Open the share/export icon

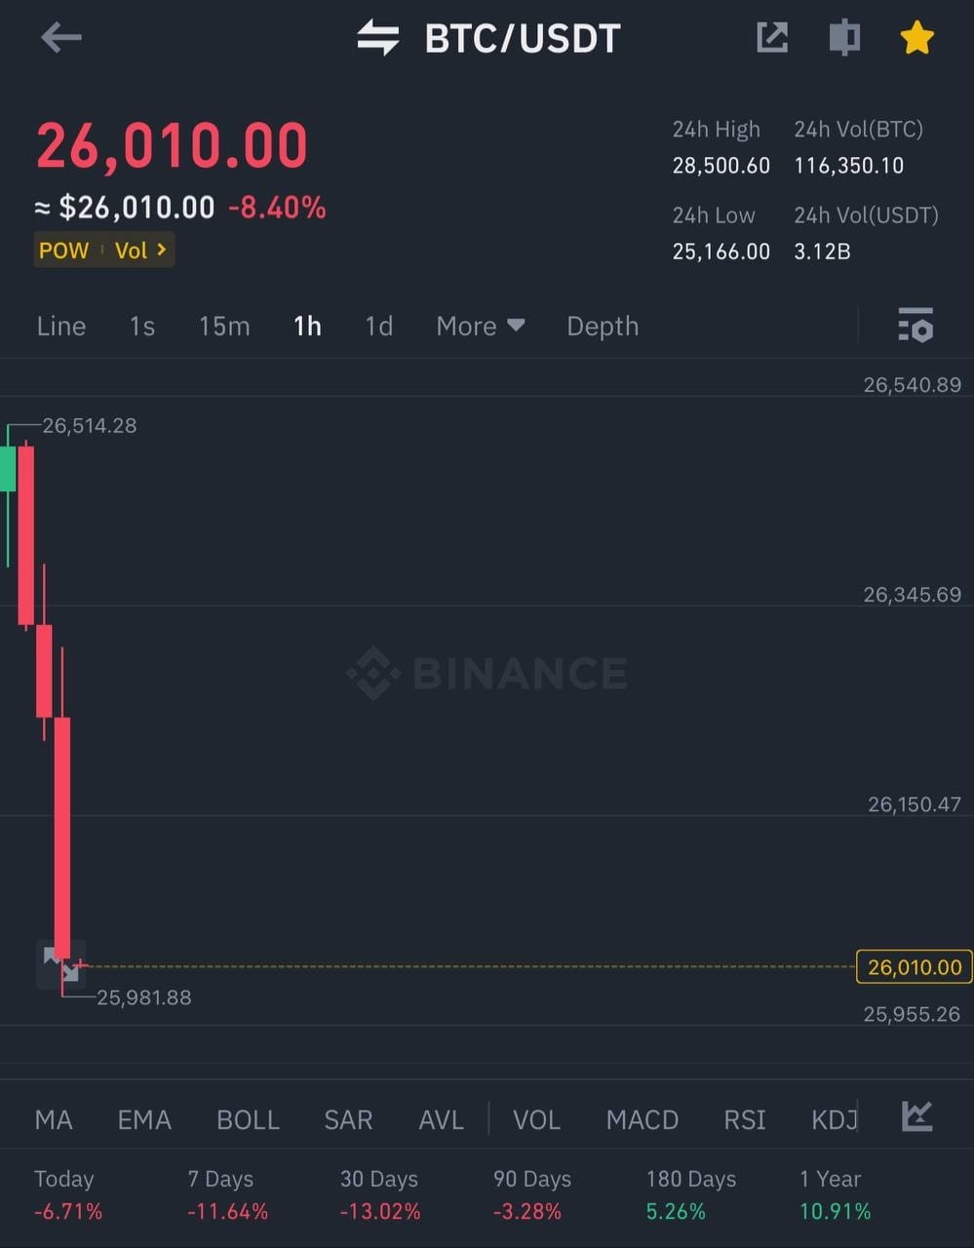click(x=771, y=37)
